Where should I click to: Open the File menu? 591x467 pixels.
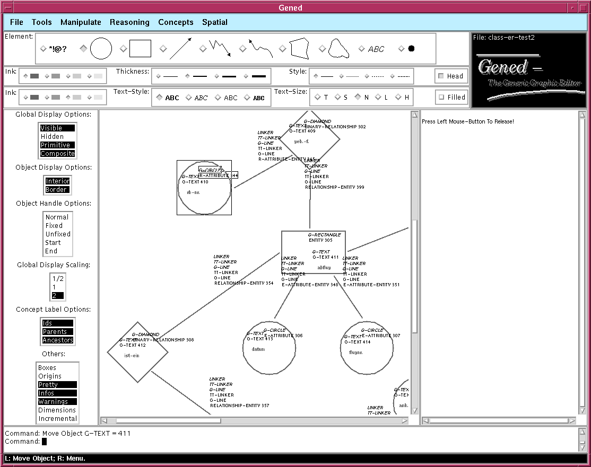tap(16, 22)
